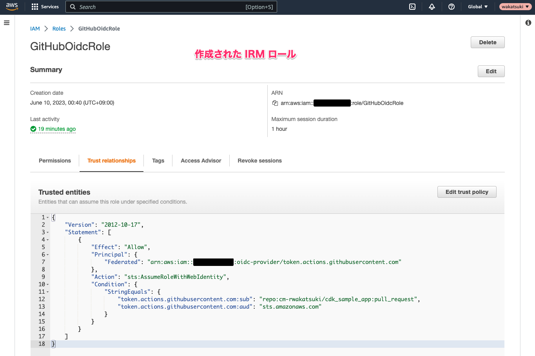Launch CloudShell from the top bar
The image size is (535, 356).
point(412,7)
